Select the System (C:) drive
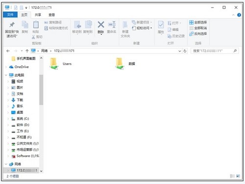Screen dimensions: 245x184 click(20, 118)
